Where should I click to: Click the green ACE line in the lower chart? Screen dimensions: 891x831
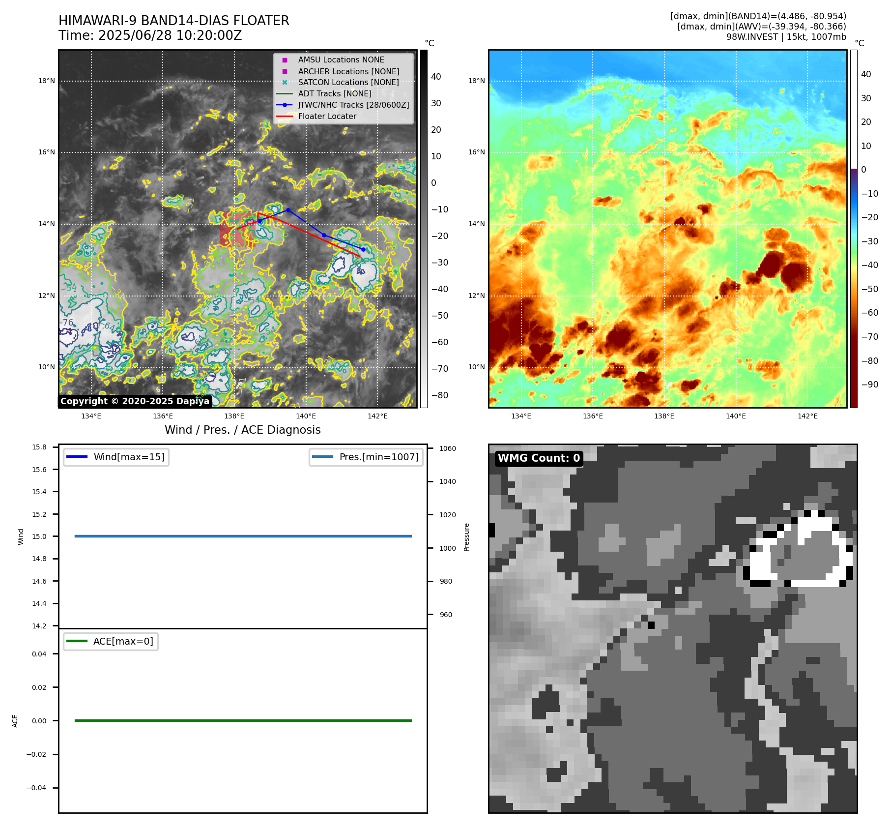243,720
